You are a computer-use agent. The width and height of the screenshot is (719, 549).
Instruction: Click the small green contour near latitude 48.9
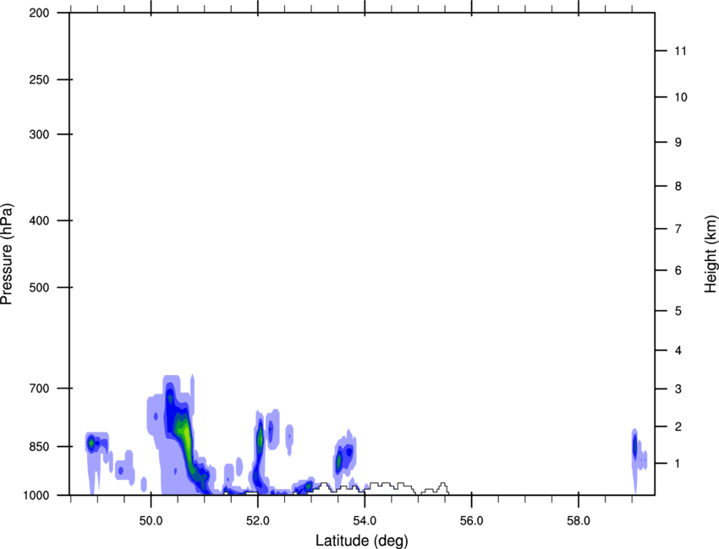click(x=91, y=443)
